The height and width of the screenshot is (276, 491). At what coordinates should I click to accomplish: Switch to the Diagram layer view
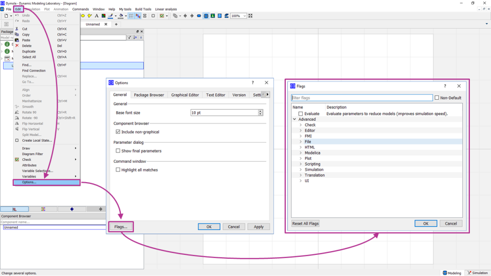point(206,16)
